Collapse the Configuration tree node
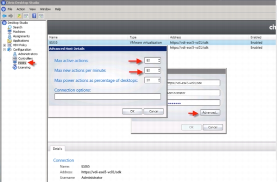The width and height of the screenshot is (277, 183). [x=4, y=50]
